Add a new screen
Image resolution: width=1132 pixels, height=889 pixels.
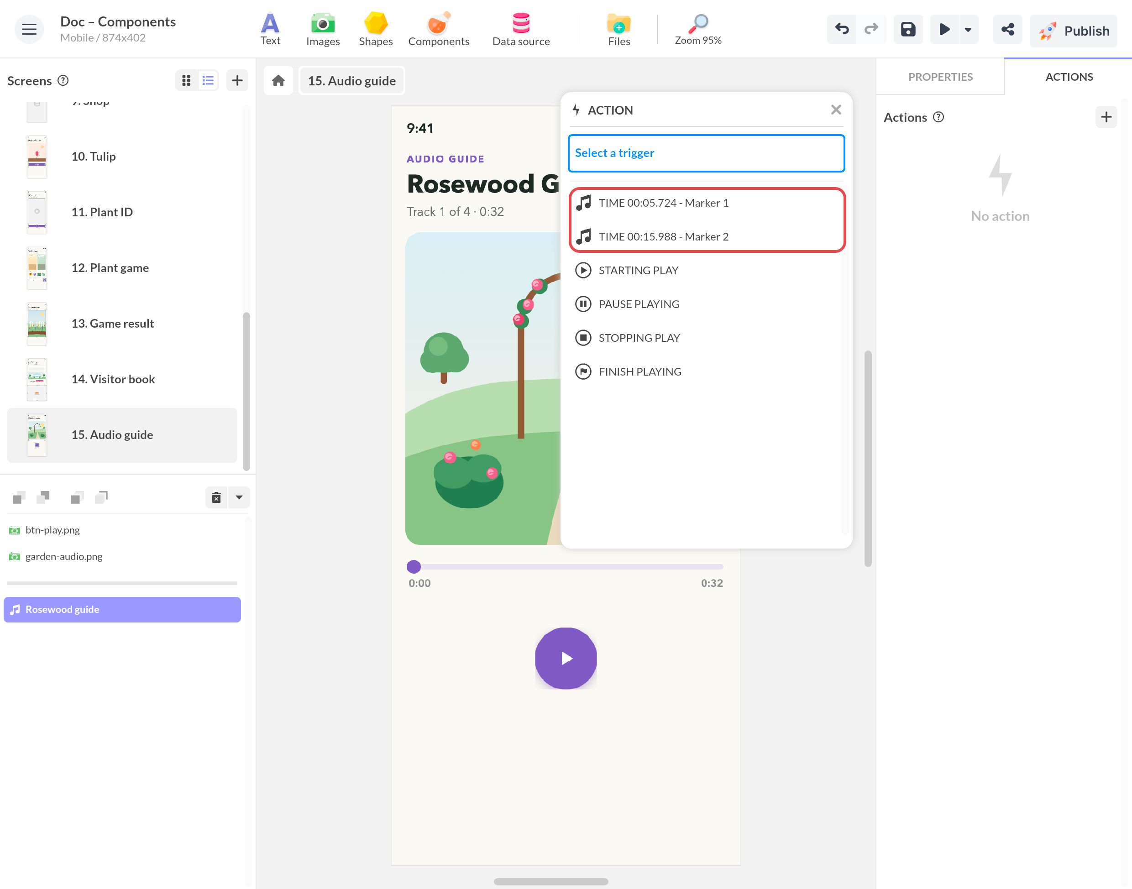click(237, 80)
